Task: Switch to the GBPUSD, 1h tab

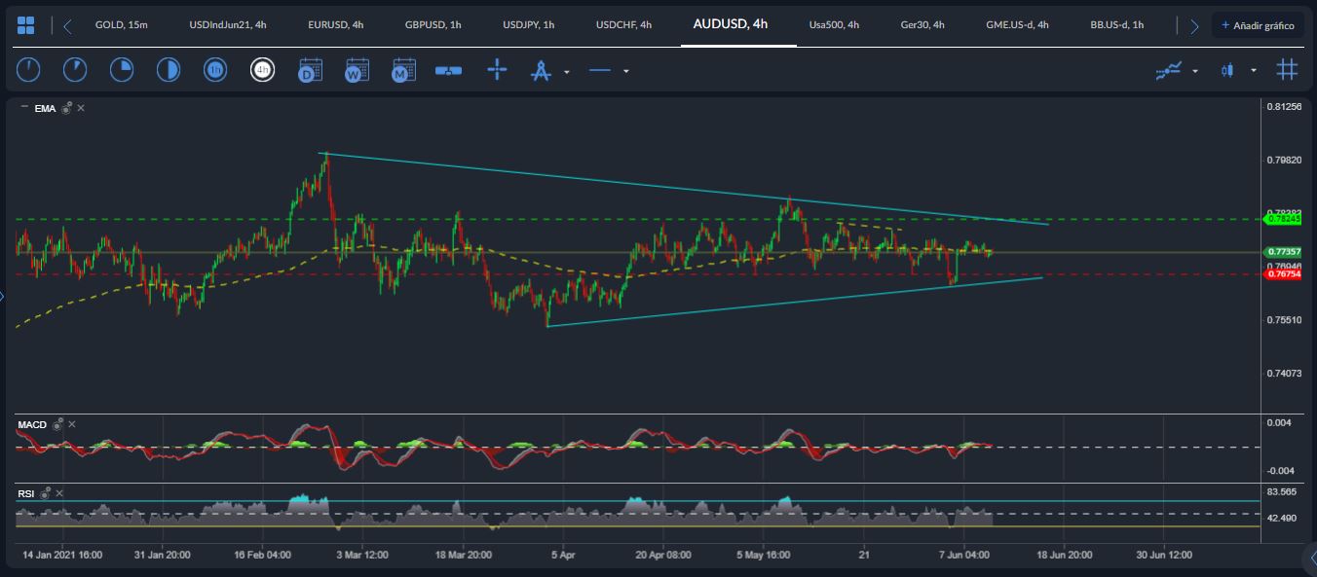Action: tap(433, 25)
